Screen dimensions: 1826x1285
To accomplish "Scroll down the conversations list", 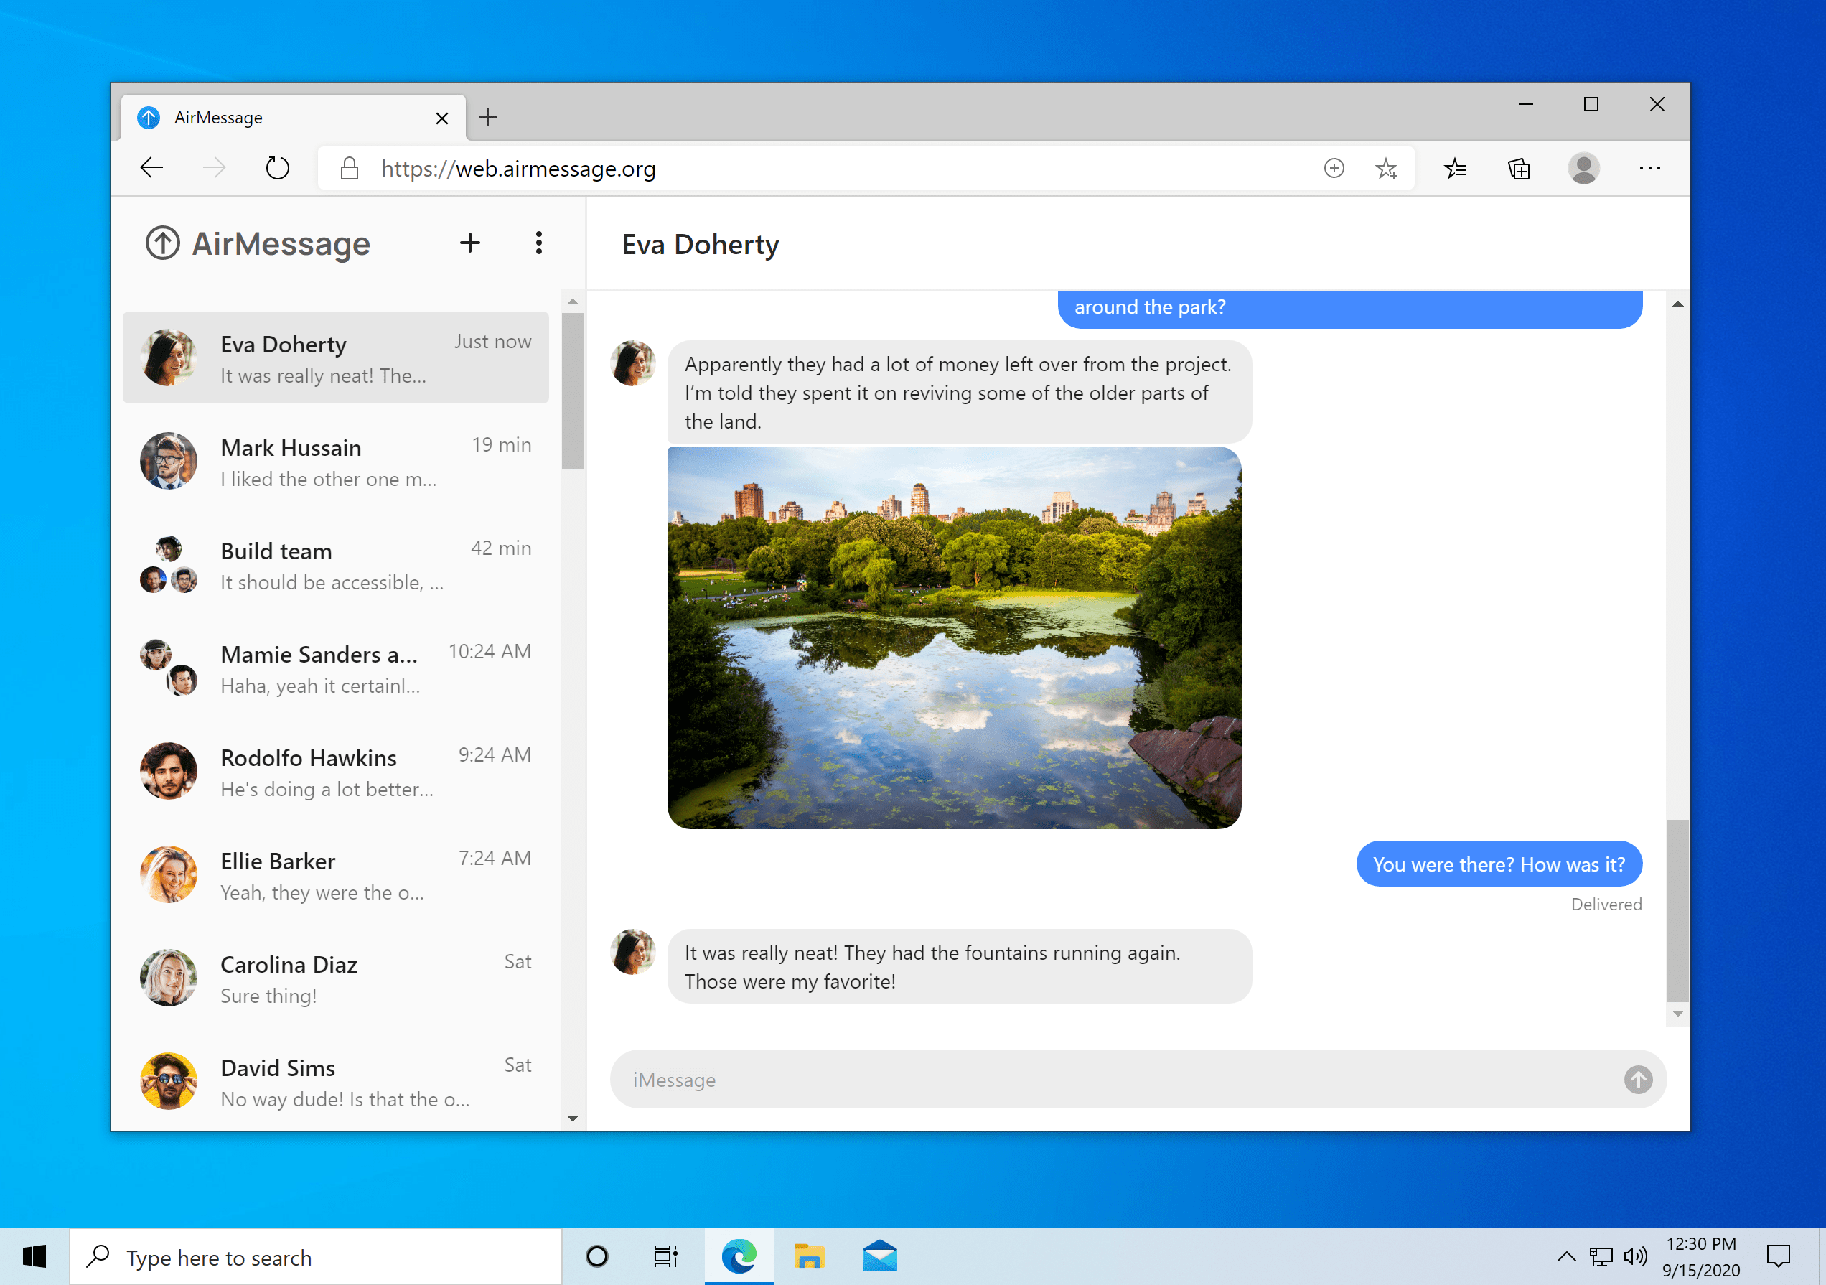I will pyautogui.click(x=571, y=1122).
